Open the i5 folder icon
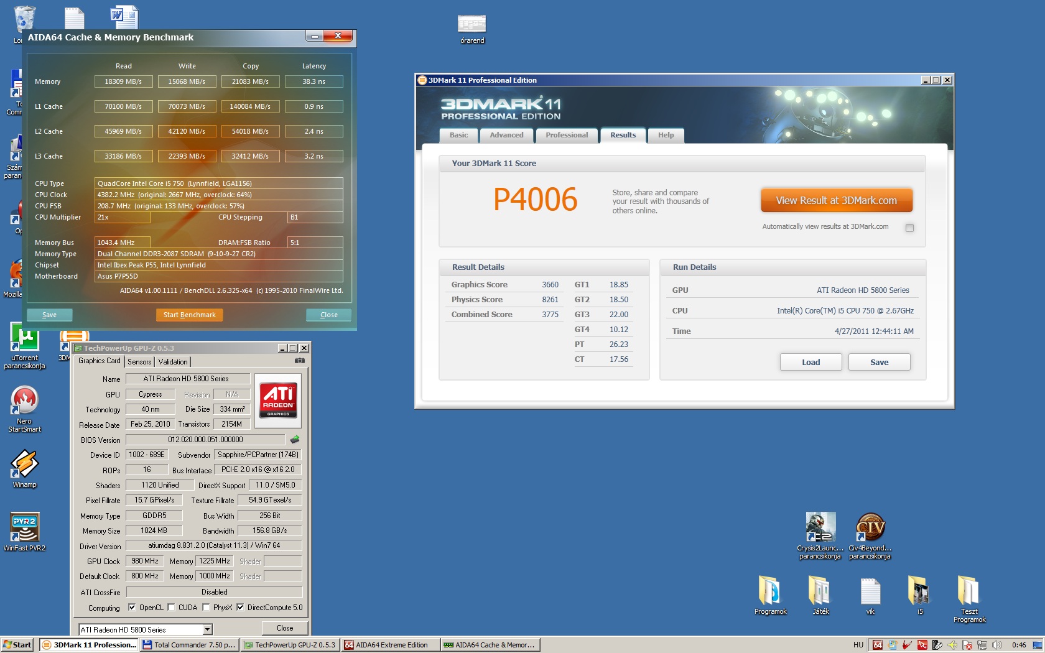1045x653 pixels. pyautogui.click(x=920, y=595)
